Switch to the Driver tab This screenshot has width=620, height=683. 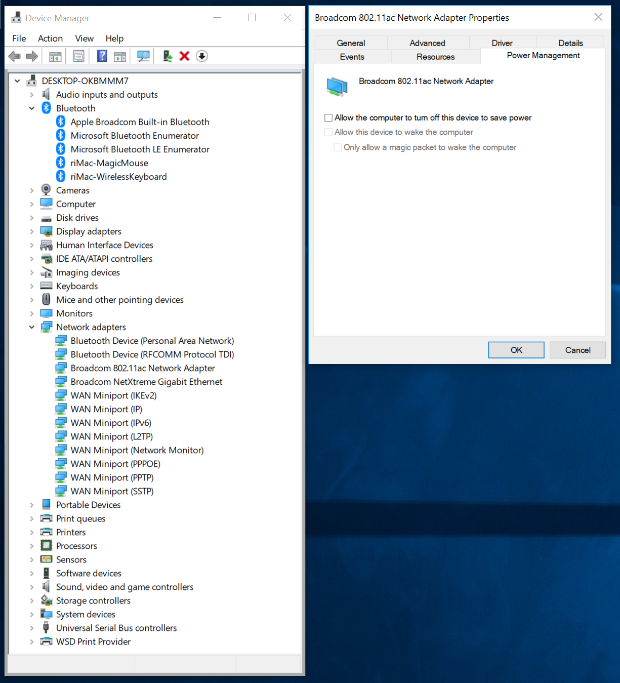[502, 43]
